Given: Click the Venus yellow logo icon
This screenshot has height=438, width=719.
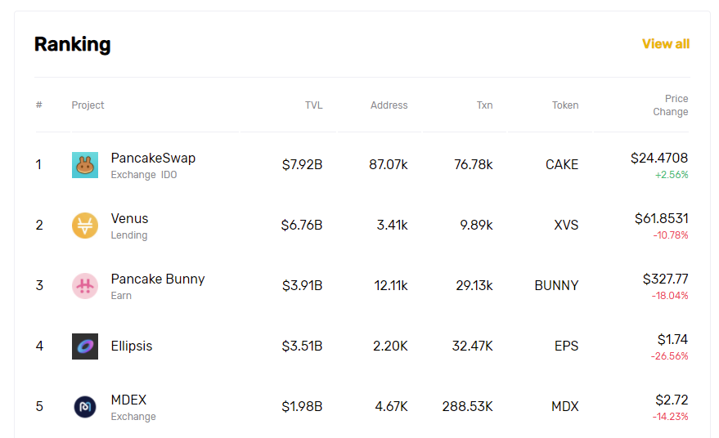Looking at the screenshot, I should tap(85, 226).
